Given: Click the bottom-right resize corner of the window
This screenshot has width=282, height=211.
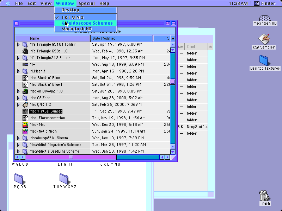Looking at the screenshot, I should coord(173,157).
